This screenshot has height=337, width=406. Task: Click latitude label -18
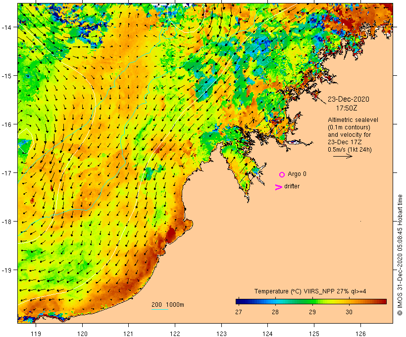(6, 222)
